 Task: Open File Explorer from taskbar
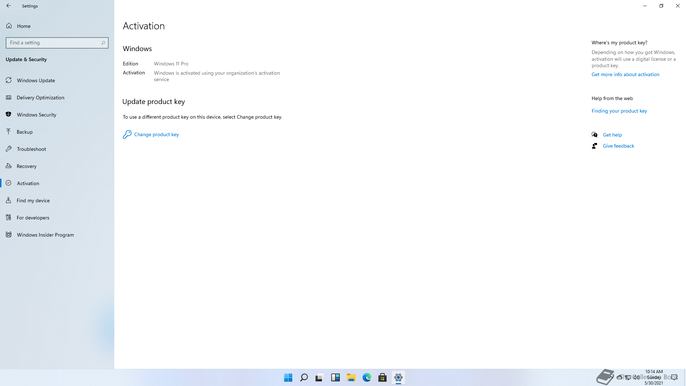coord(351,377)
